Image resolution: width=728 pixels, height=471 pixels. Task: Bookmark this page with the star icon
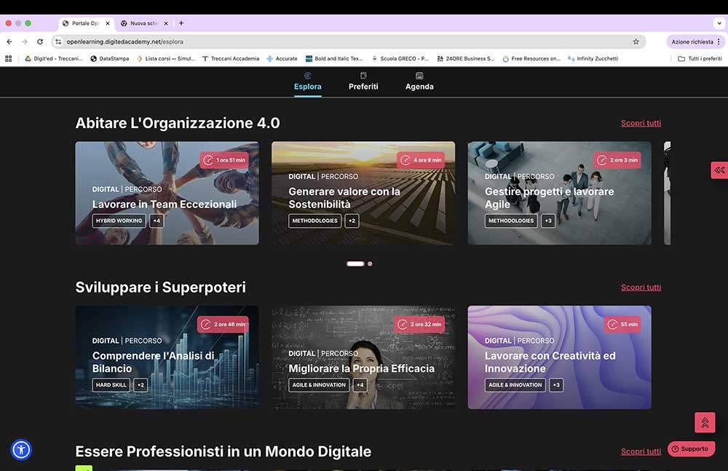[x=636, y=41]
